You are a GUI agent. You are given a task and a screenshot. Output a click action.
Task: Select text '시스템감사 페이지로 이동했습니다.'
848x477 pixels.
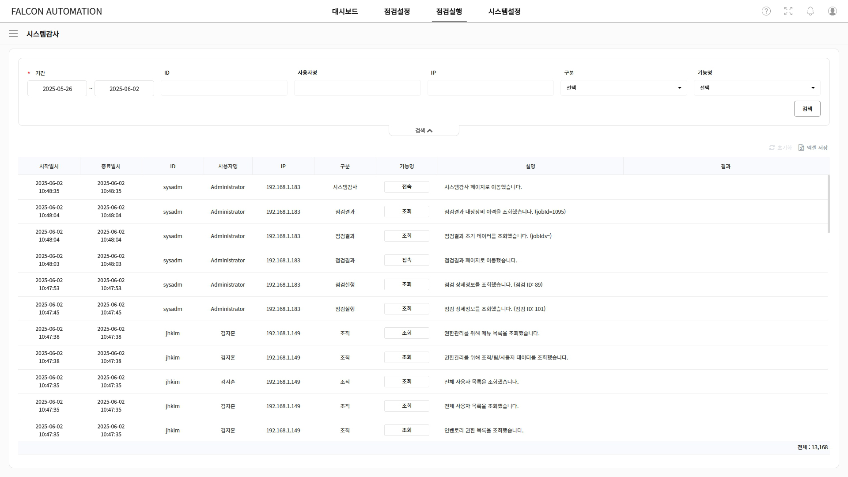[483, 187]
